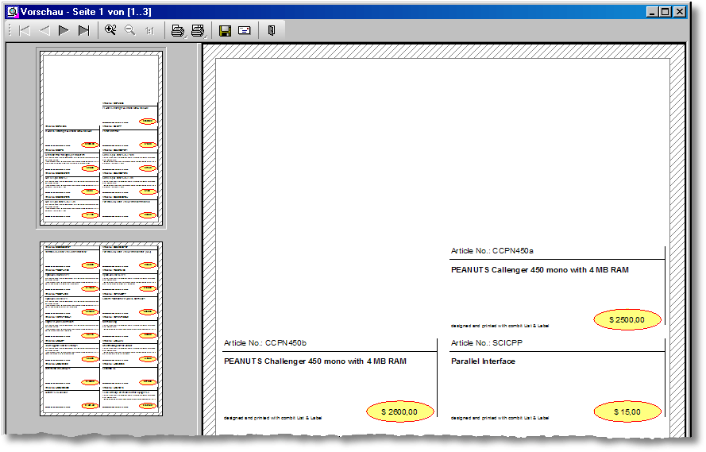
Task: Zoom in on the preview
Action: pyautogui.click(x=110, y=30)
